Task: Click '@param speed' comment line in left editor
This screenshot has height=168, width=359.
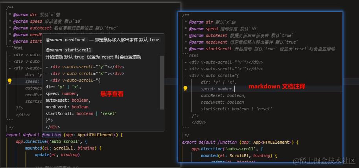Action: [46, 21]
